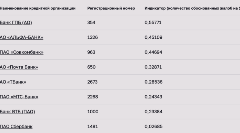Open the Банк ВТБ (ПАО) link
Viewport: 240px width, 133px height.
click(x=18, y=112)
